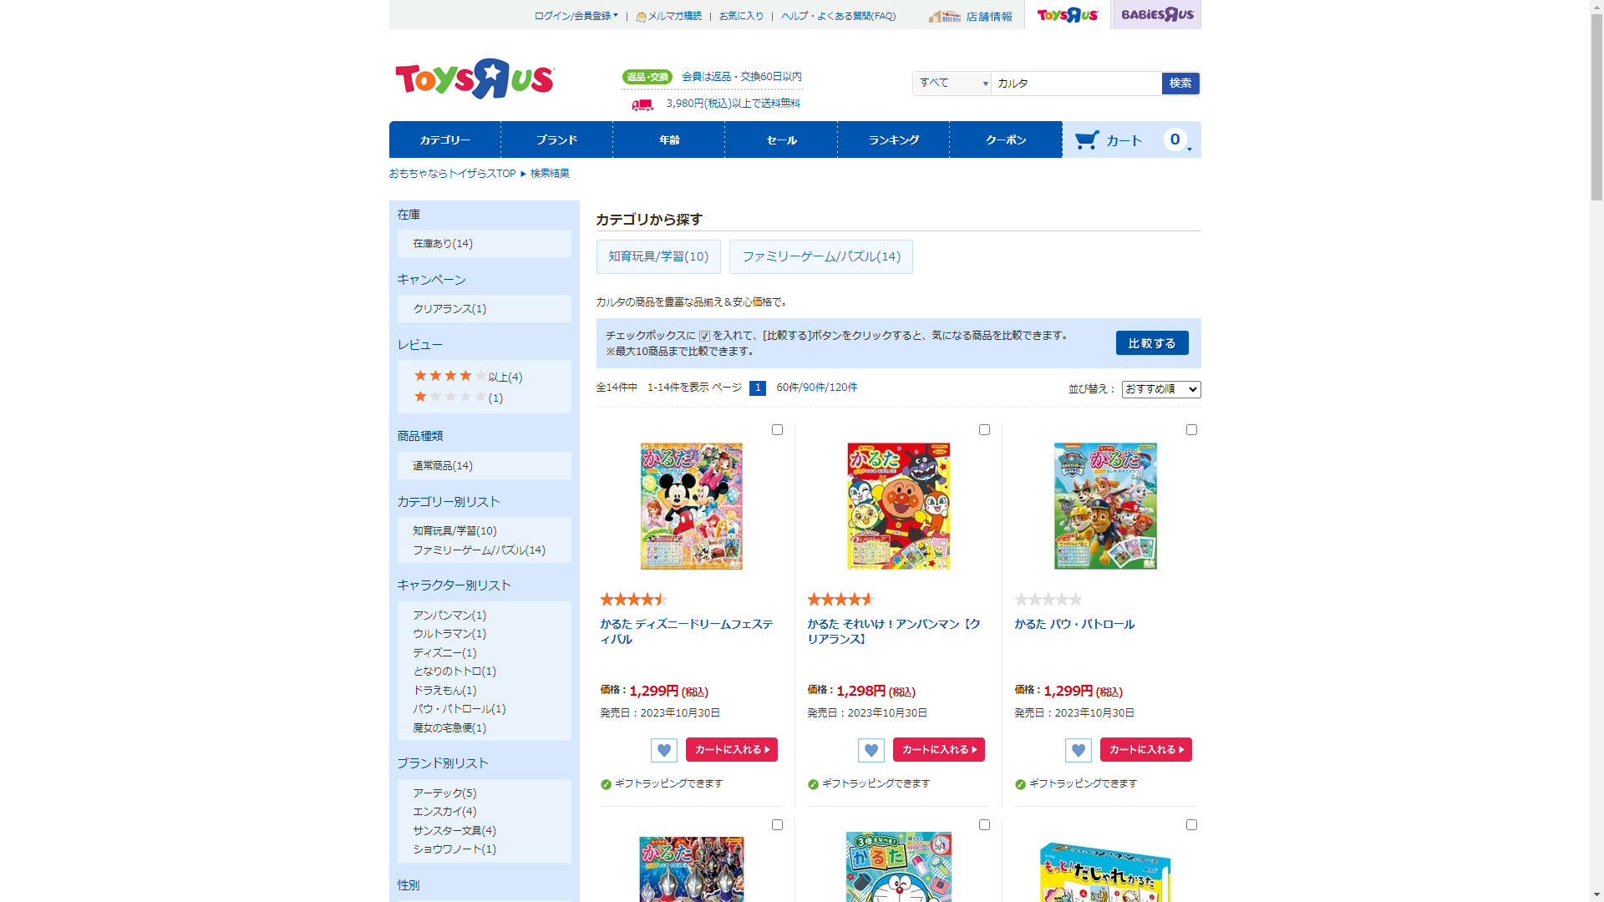Click the search field containing カルタ
Viewport: 1604px width, 902px height.
click(1076, 83)
